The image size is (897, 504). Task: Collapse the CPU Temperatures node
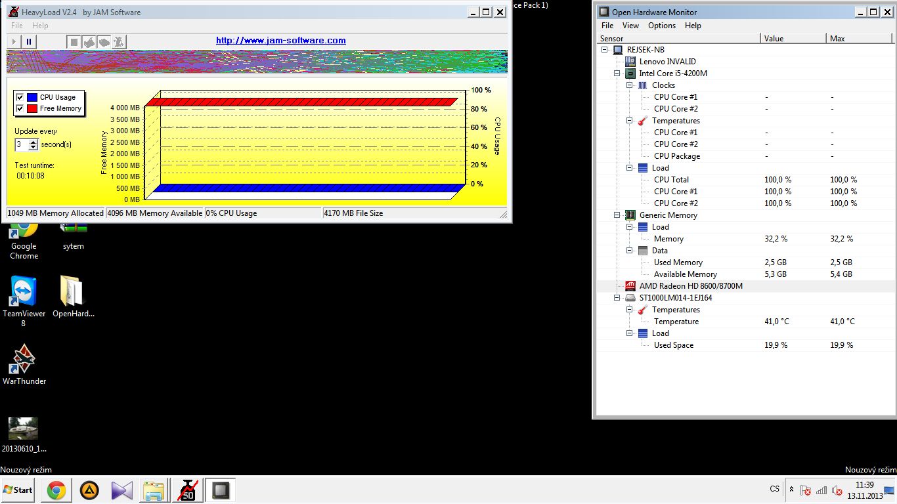[x=630, y=121]
